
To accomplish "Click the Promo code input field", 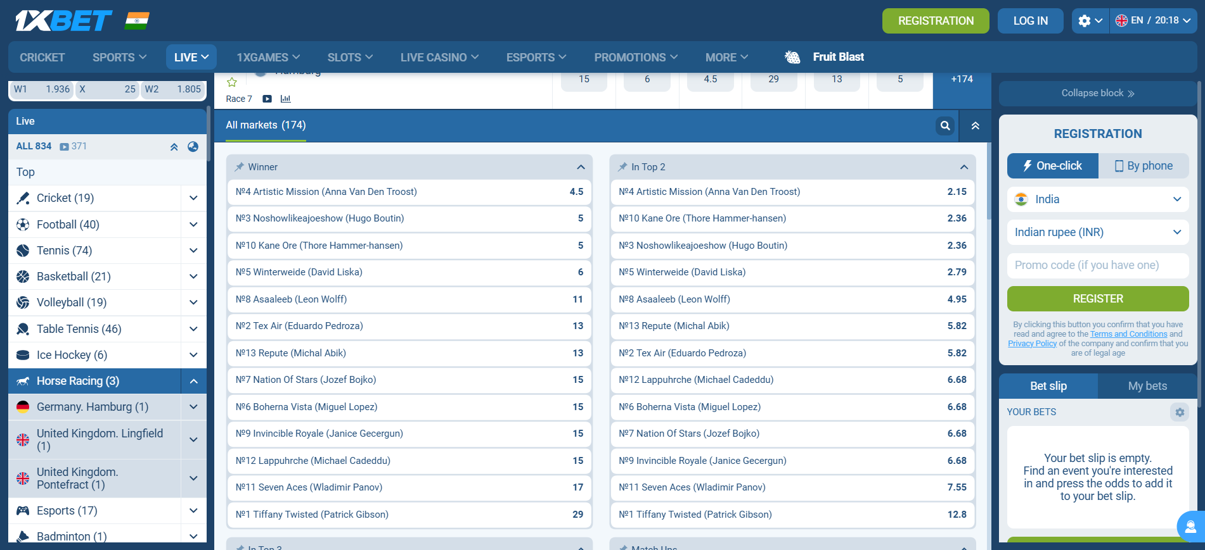I will (x=1097, y=265).
